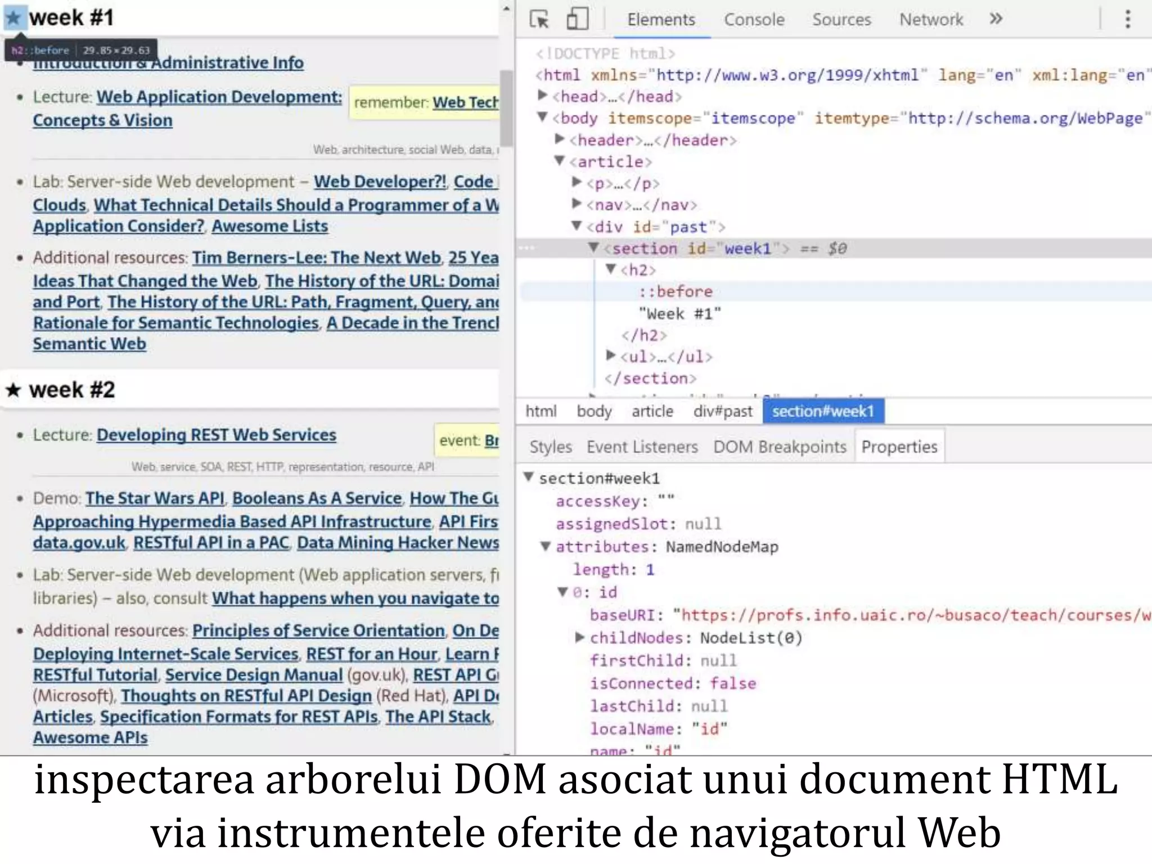Select div#past in the breadcrumb bar
This screenshot has height=864, width=1152.
pyautogui.click(x=722, y=411)
